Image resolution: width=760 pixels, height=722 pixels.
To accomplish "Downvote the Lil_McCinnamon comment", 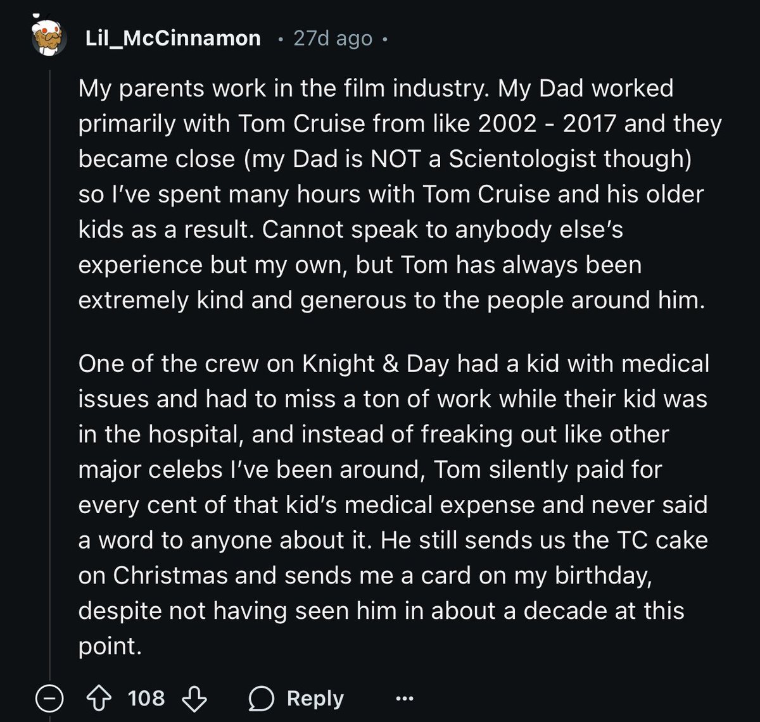I will [x=194, y=699].
